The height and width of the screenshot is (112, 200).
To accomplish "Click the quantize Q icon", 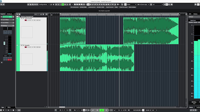I will point(151,4).
